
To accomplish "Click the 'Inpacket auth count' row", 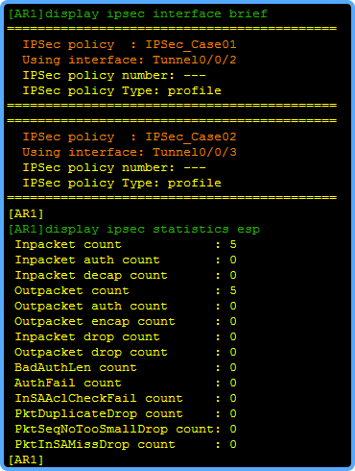I will (x=126, y=260).
